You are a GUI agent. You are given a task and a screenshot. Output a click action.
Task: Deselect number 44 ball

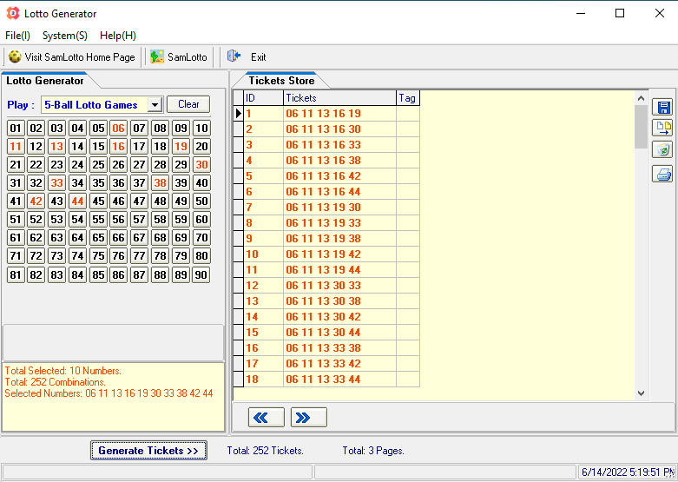tap(77, 201)
